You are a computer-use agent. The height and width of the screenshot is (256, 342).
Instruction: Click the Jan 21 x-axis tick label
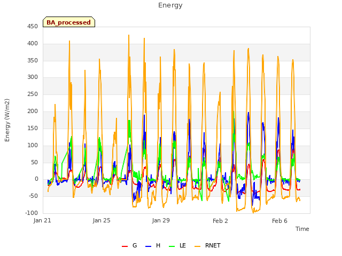point(42,220)
